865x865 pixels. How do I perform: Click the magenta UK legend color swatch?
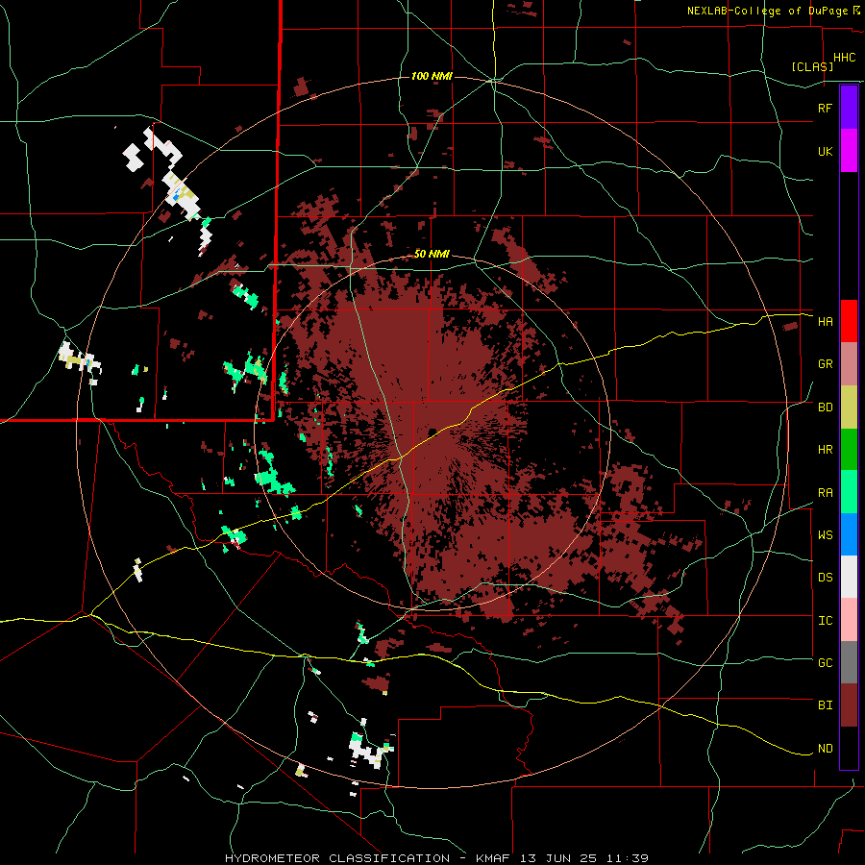click(849, 151)
